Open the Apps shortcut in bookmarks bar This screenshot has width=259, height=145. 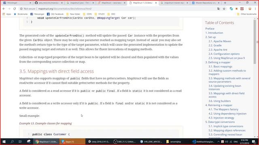point(7,14)
